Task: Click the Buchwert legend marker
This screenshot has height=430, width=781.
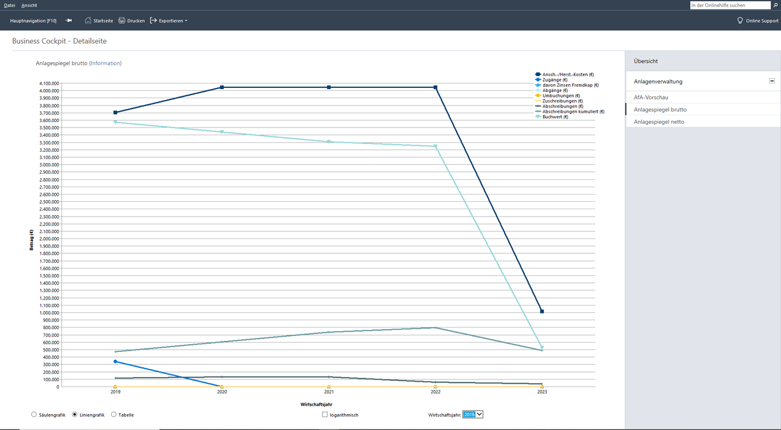Action: [538, 116]
